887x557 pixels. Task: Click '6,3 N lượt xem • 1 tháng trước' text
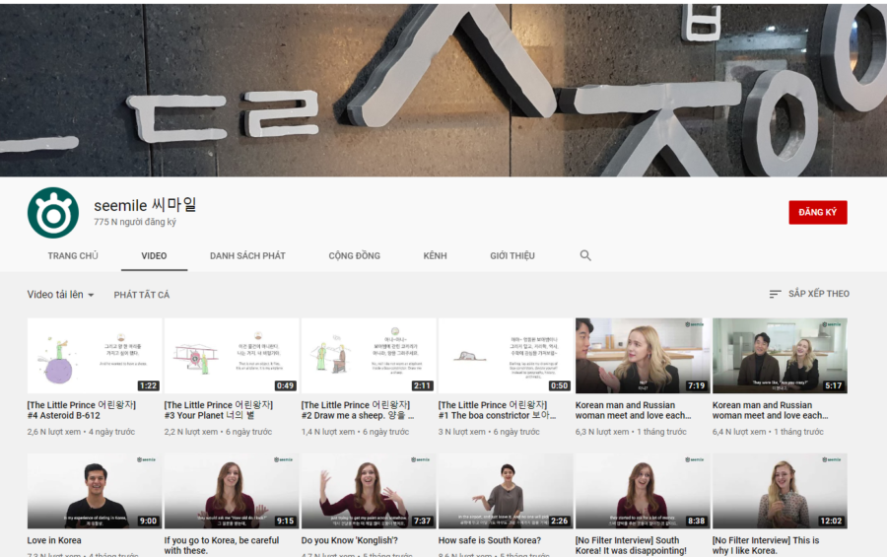(x=631, y=432)
